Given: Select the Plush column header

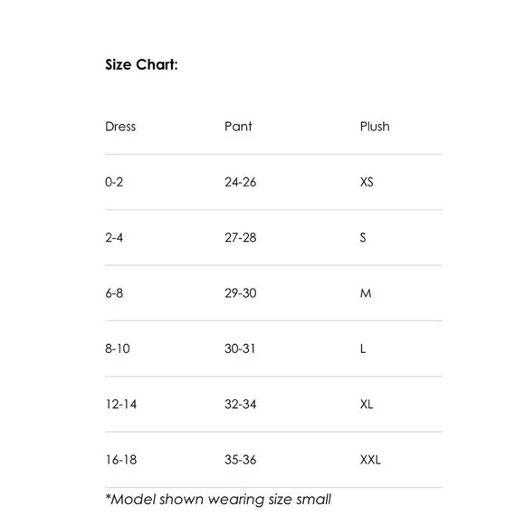Looking at the screenshot, I should point(375,127).
